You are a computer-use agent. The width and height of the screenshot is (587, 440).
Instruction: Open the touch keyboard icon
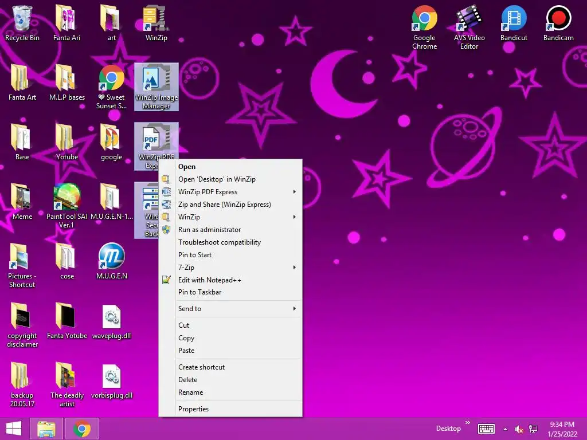click(x=486, y=429)
